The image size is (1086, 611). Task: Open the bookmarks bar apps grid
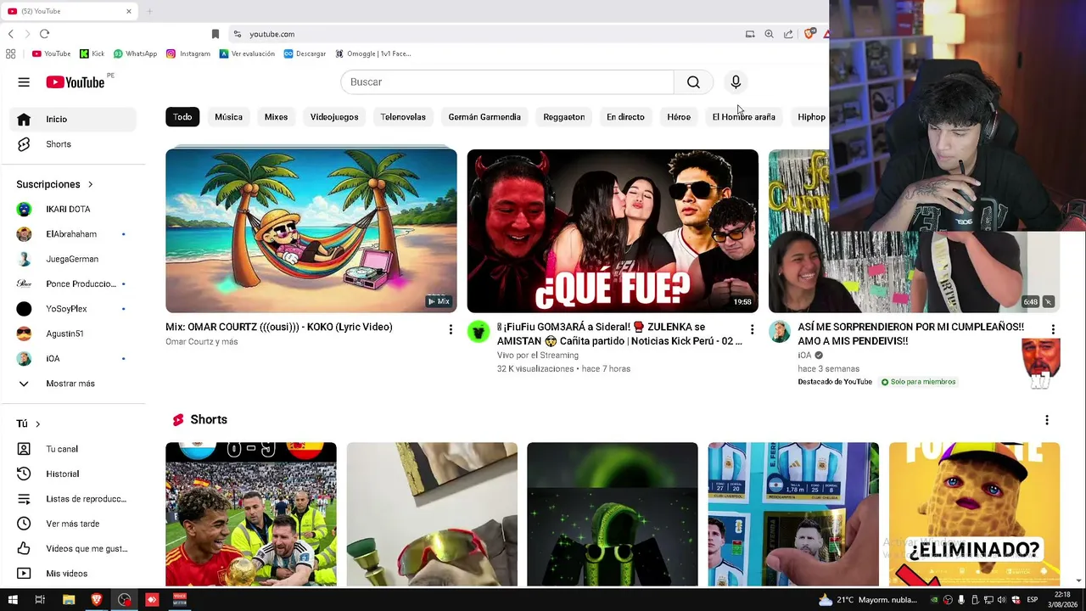click(x=10, y=53)
